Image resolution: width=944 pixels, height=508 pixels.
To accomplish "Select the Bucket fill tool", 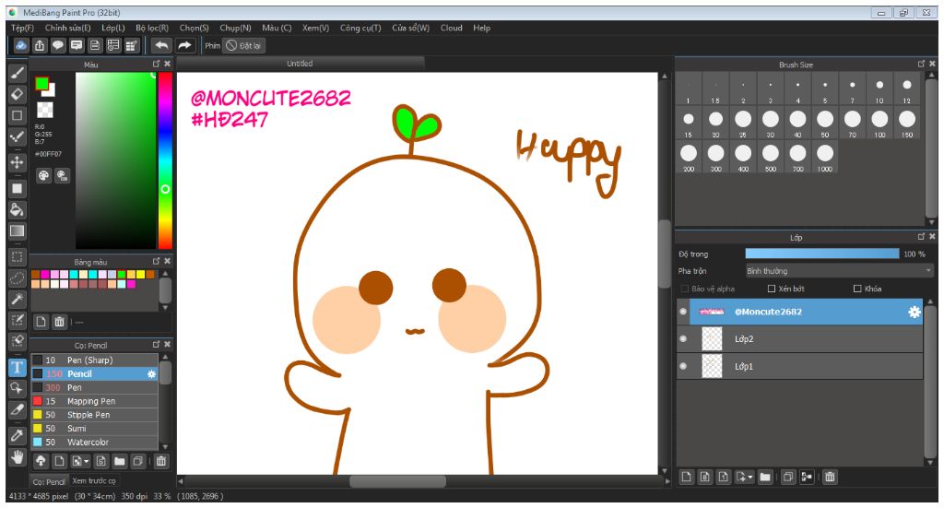I will [18, 209].
